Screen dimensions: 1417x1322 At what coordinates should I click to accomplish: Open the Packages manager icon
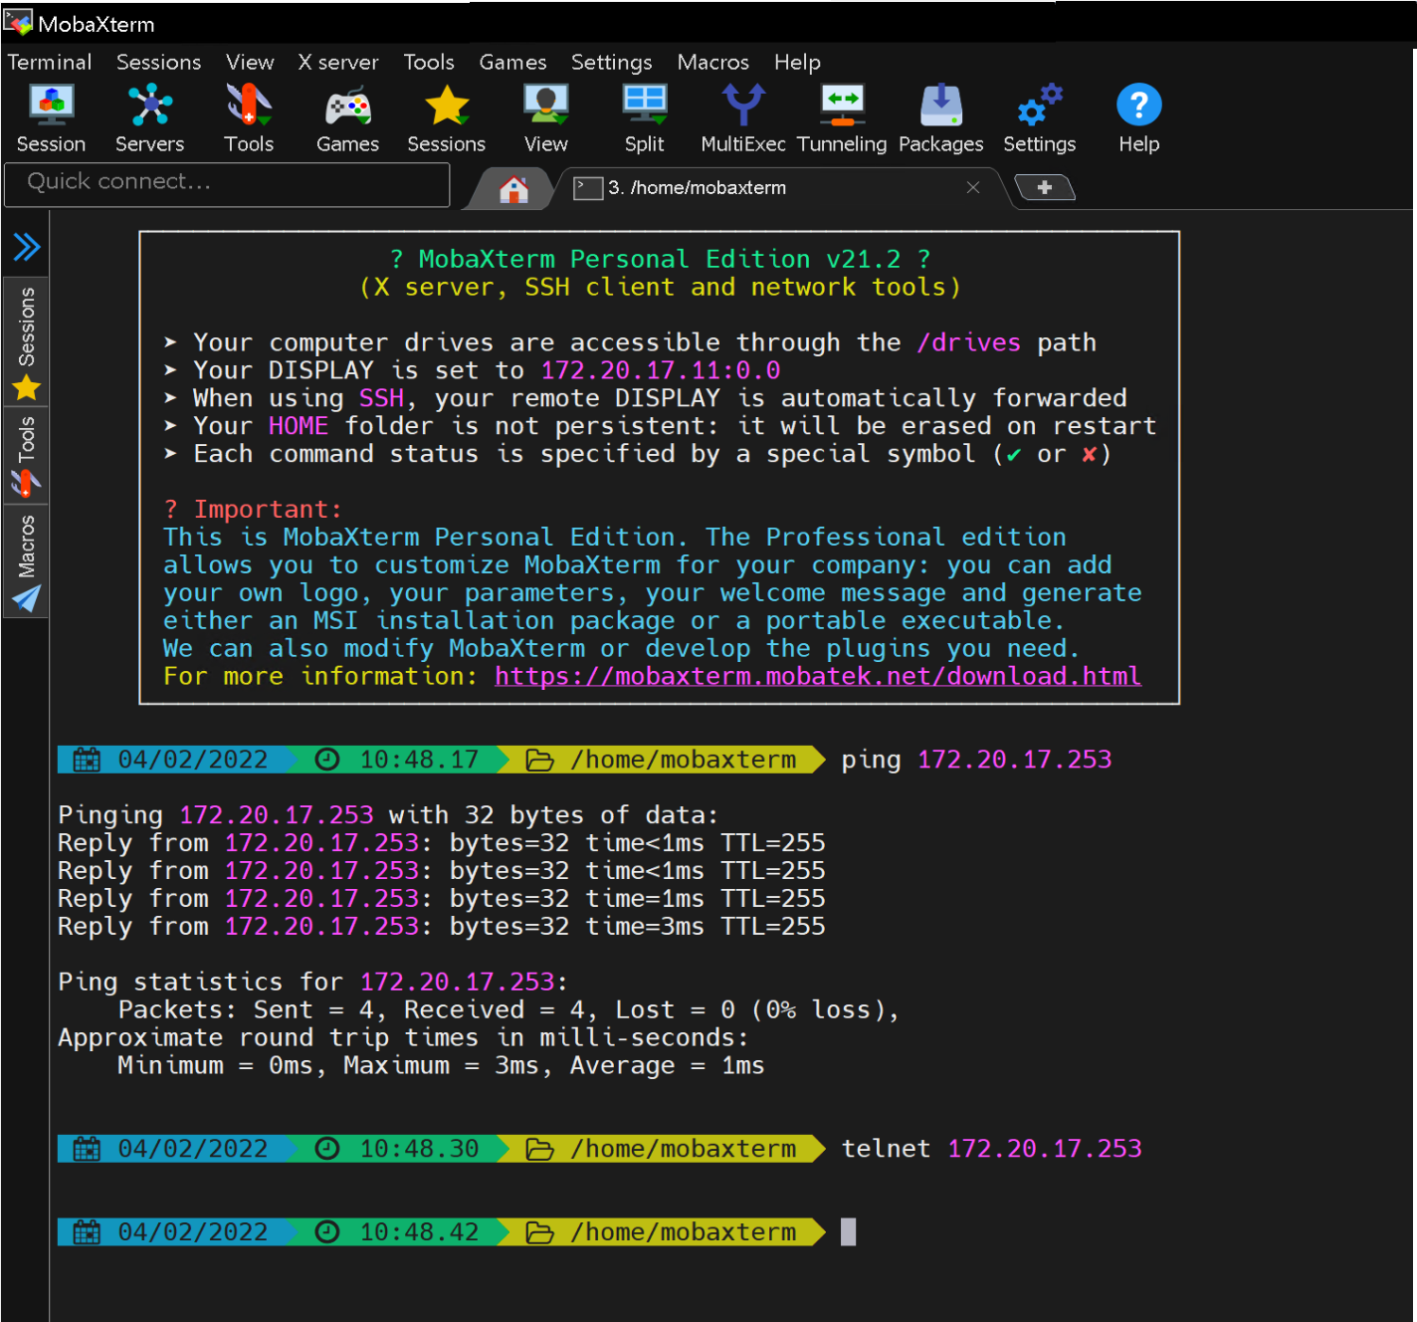coord(939,116)
